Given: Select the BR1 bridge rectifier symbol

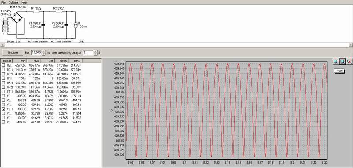Looking at the screenshot, I should pos(17,17).
